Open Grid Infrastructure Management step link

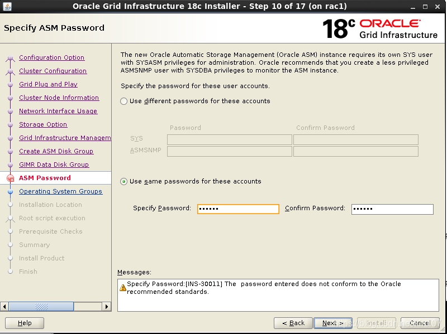65,138
